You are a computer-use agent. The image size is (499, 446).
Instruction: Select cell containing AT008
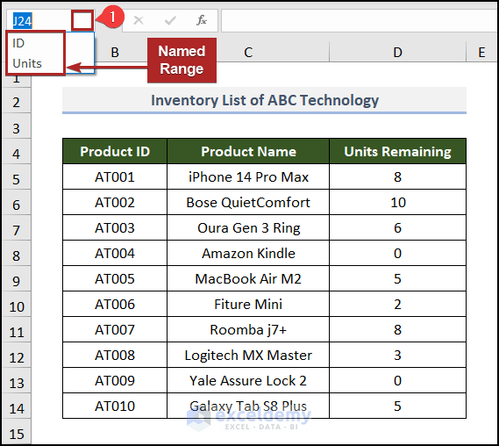(115, 356)
